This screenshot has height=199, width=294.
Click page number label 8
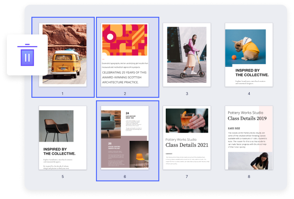pyautogui.click(x=249, y=177)
